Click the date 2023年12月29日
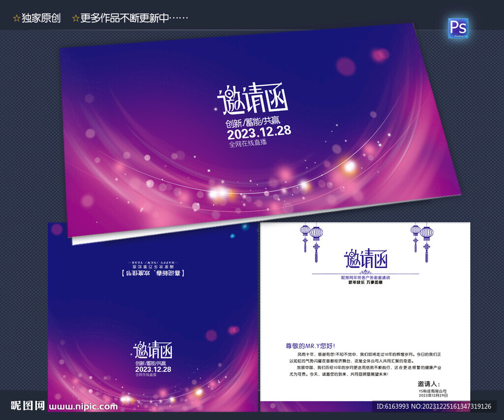This screenshot has width=504, height=420. point(433,395)
